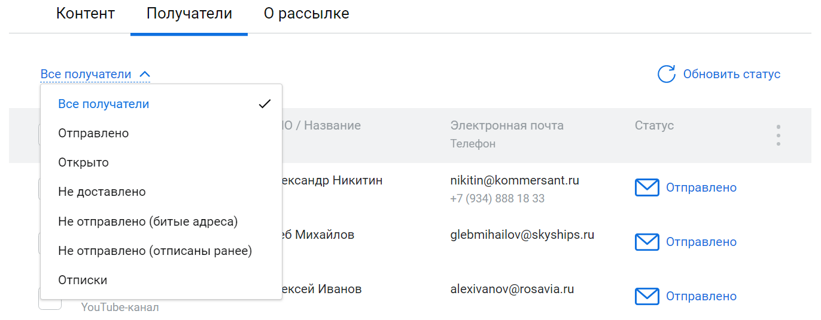The height and width of the screenshot is (320, 821).
Task: Click envelope icon in Алексей Иванов's row
Action: (646, 296)
